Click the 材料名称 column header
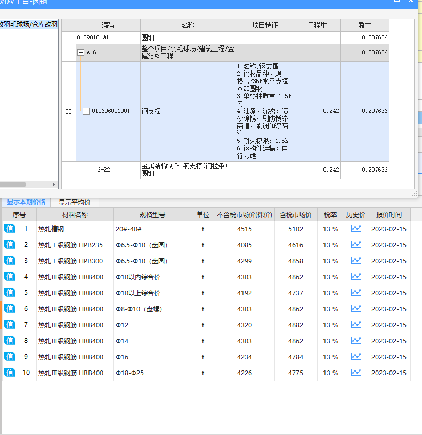Screen dimensions: 422x435 (75, 214)
